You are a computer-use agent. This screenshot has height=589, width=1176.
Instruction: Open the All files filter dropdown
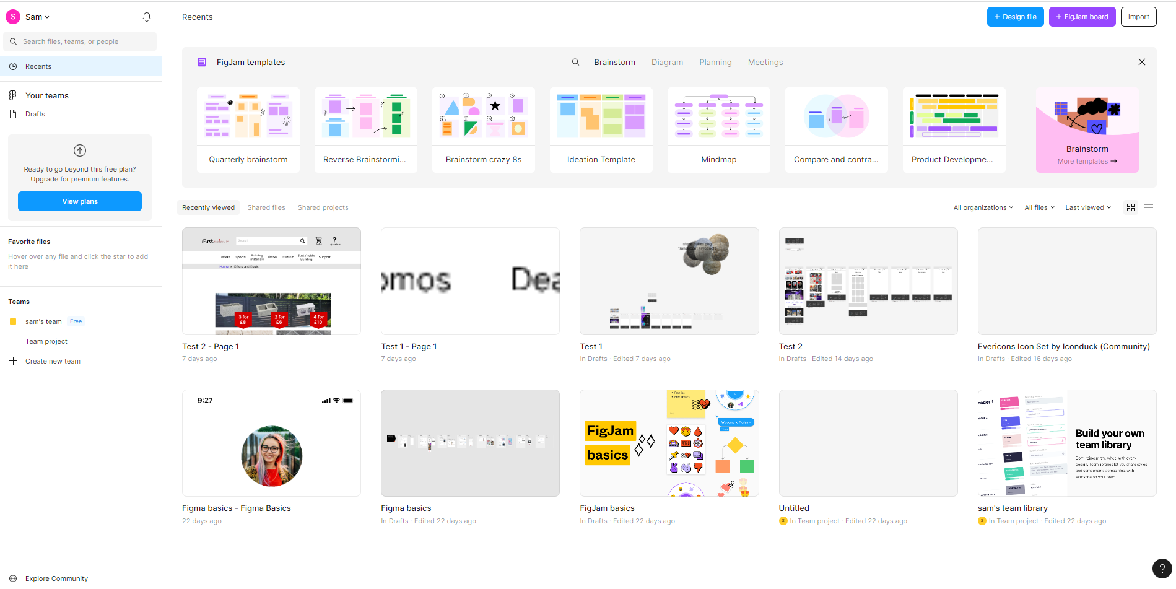click(1039, 208)
